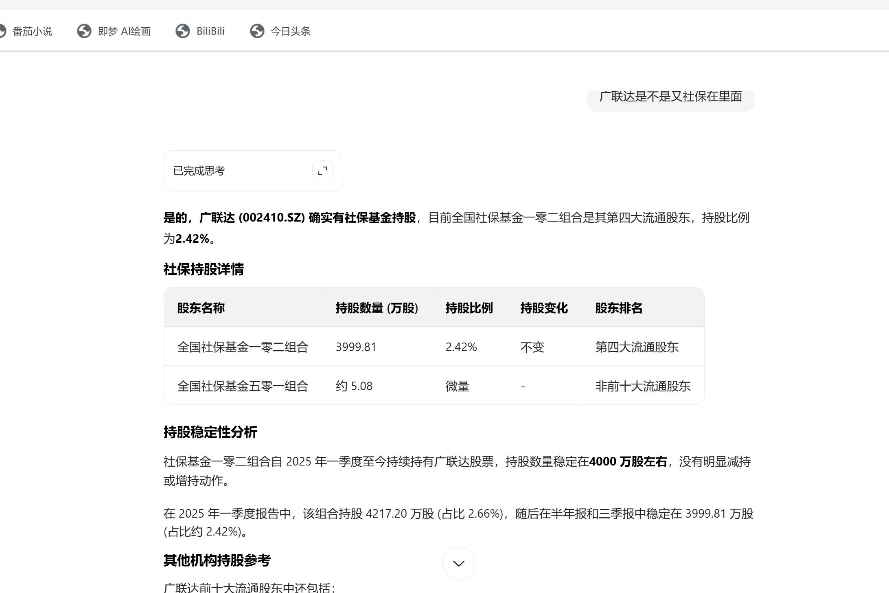Click the 股东名称 column header
This screenshot has height=593, width=889.
pyautogui.click(x=201, y=308)
